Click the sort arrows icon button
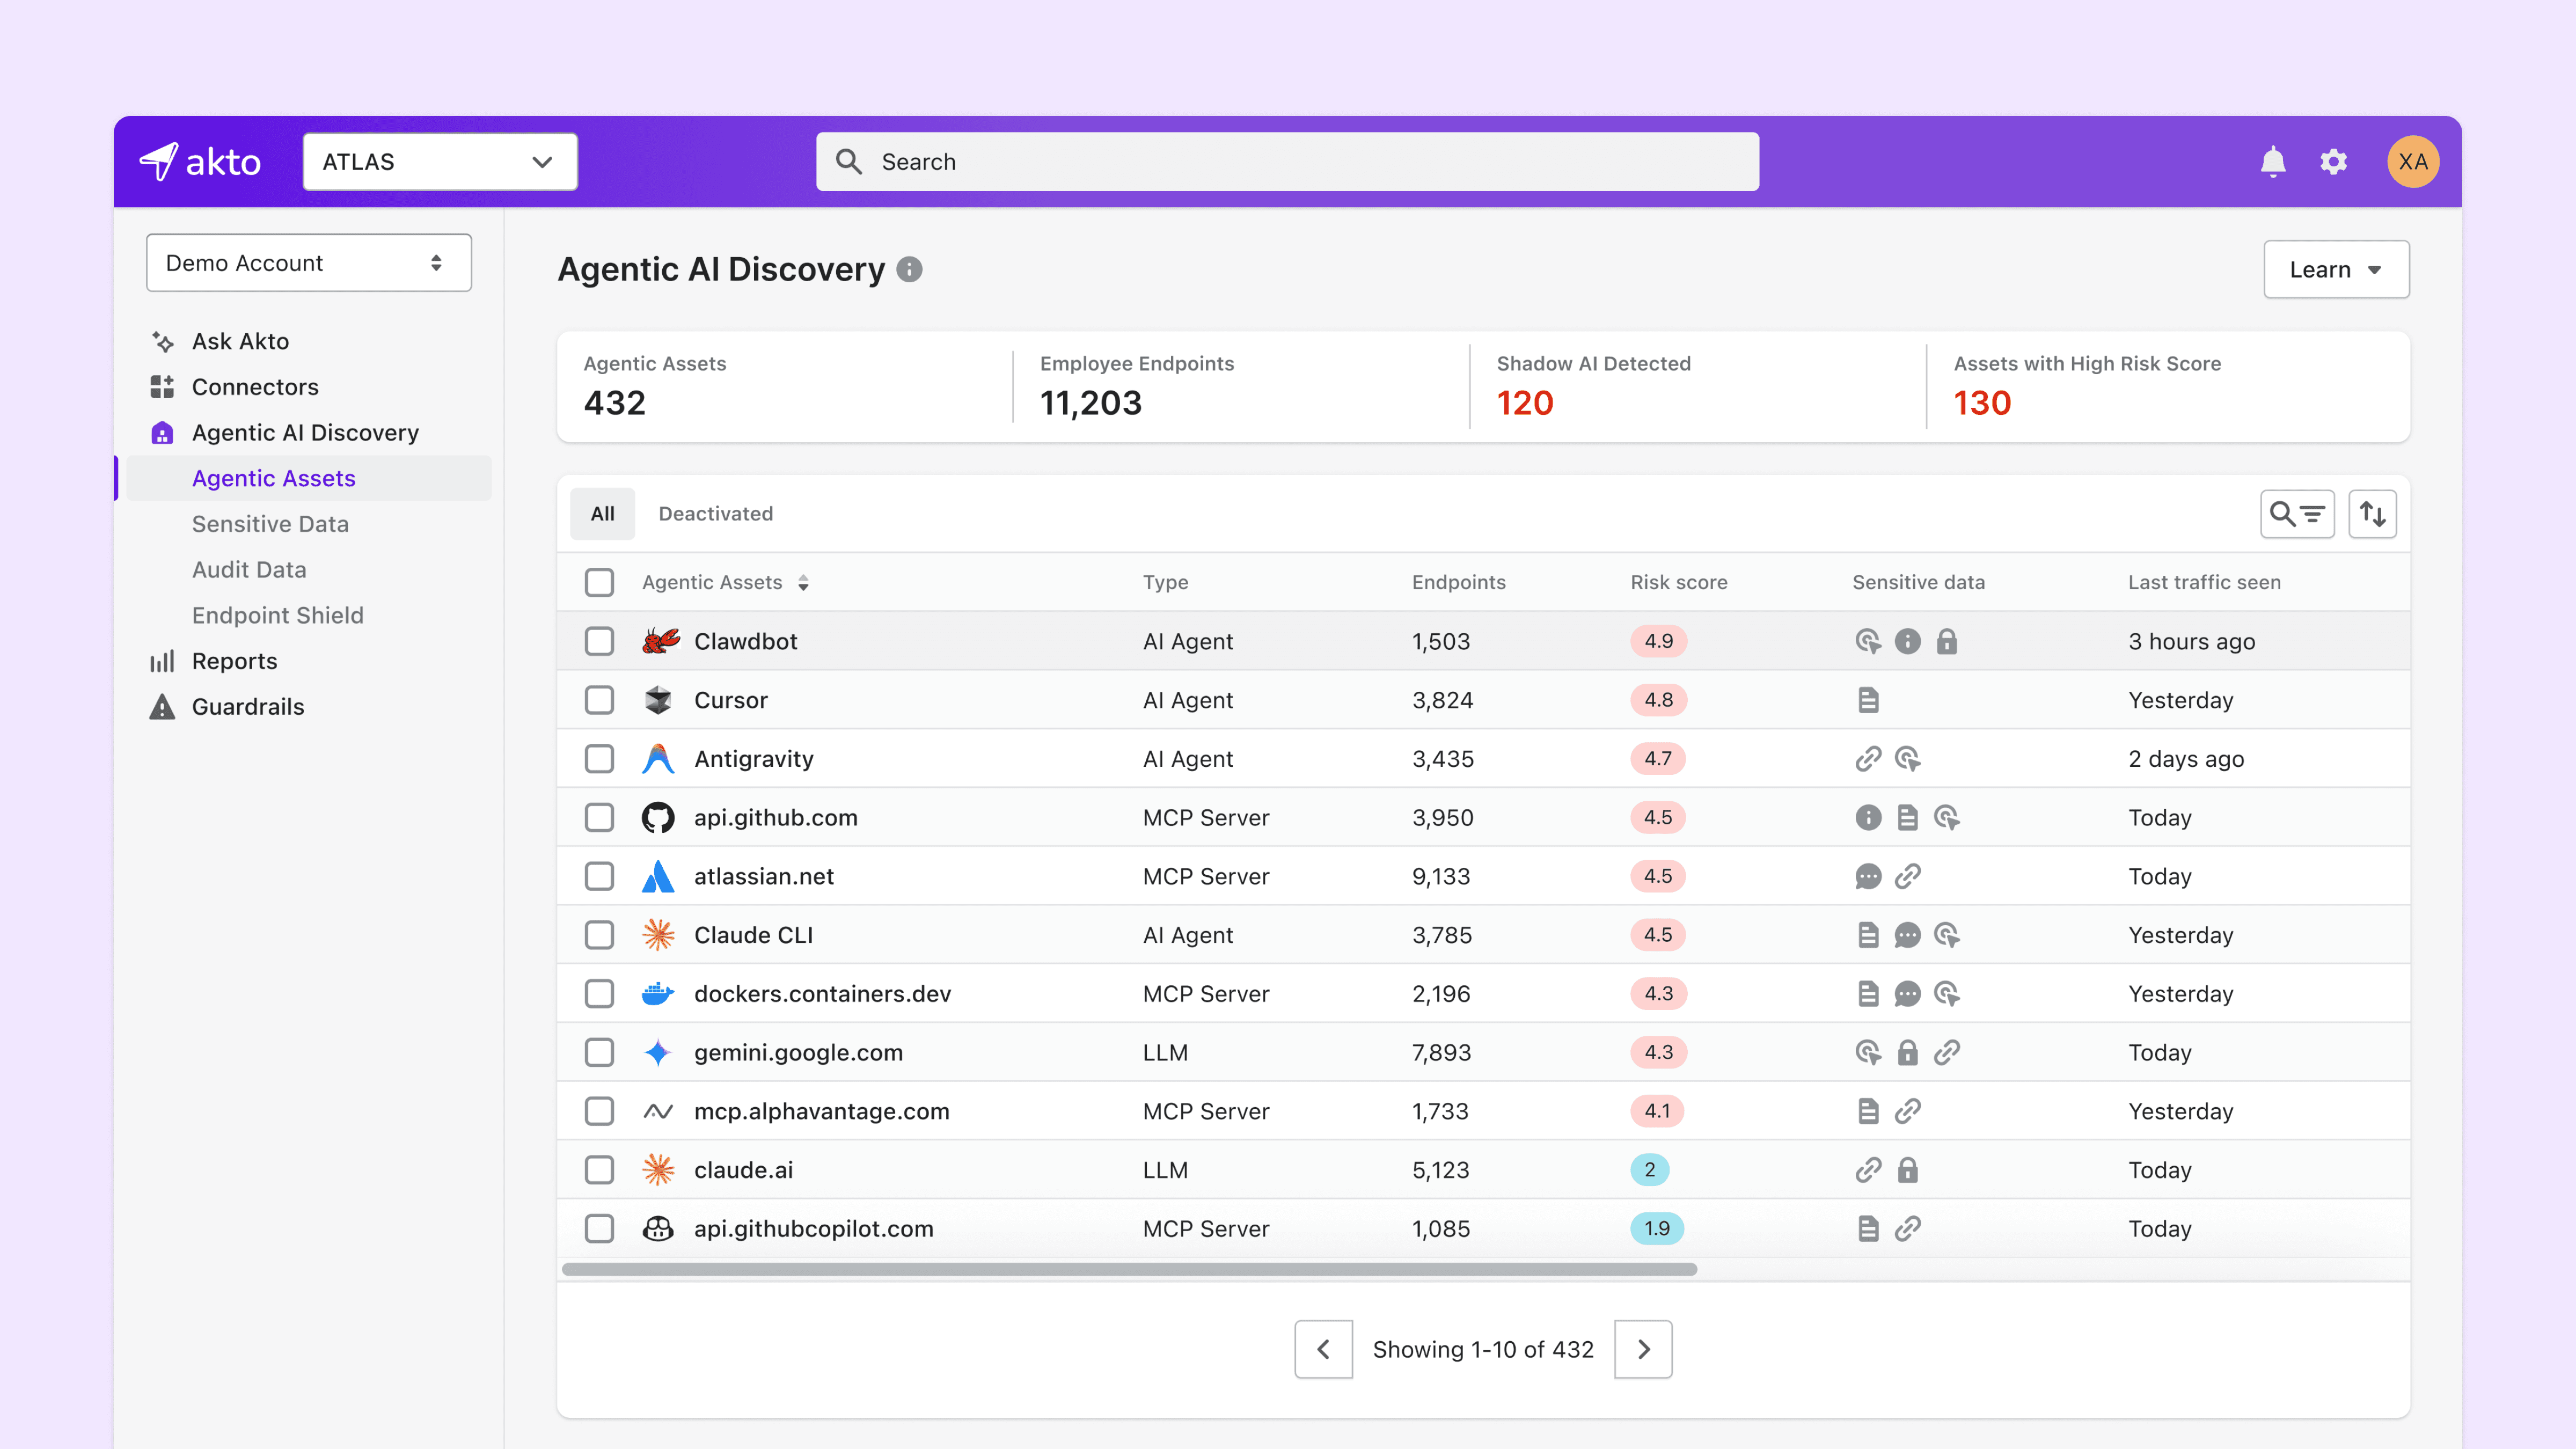Image resolution: width=2576 pixels, height=1449 pixels. point(2372,514)
